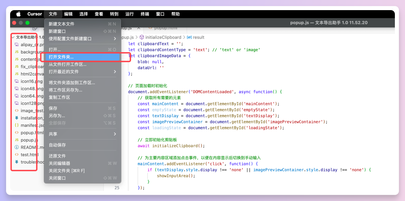Select the icon16.png image file icon
Image resolution: width=405 pixels, height=201 pixels.
click(16, 81)
